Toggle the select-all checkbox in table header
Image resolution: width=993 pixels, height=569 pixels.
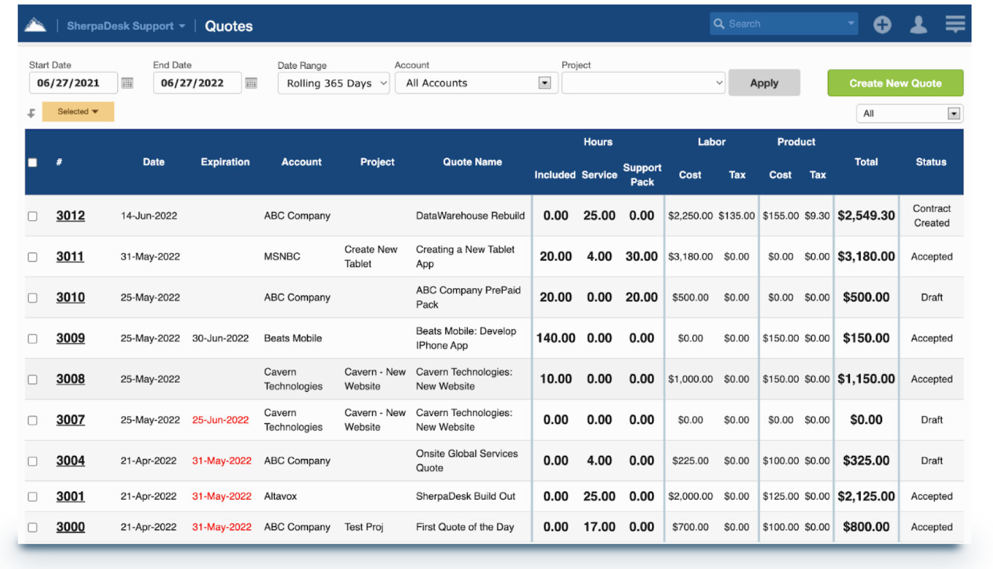[x=33, y=162]
